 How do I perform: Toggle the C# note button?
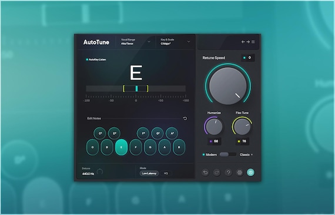(x=100, y=133)
